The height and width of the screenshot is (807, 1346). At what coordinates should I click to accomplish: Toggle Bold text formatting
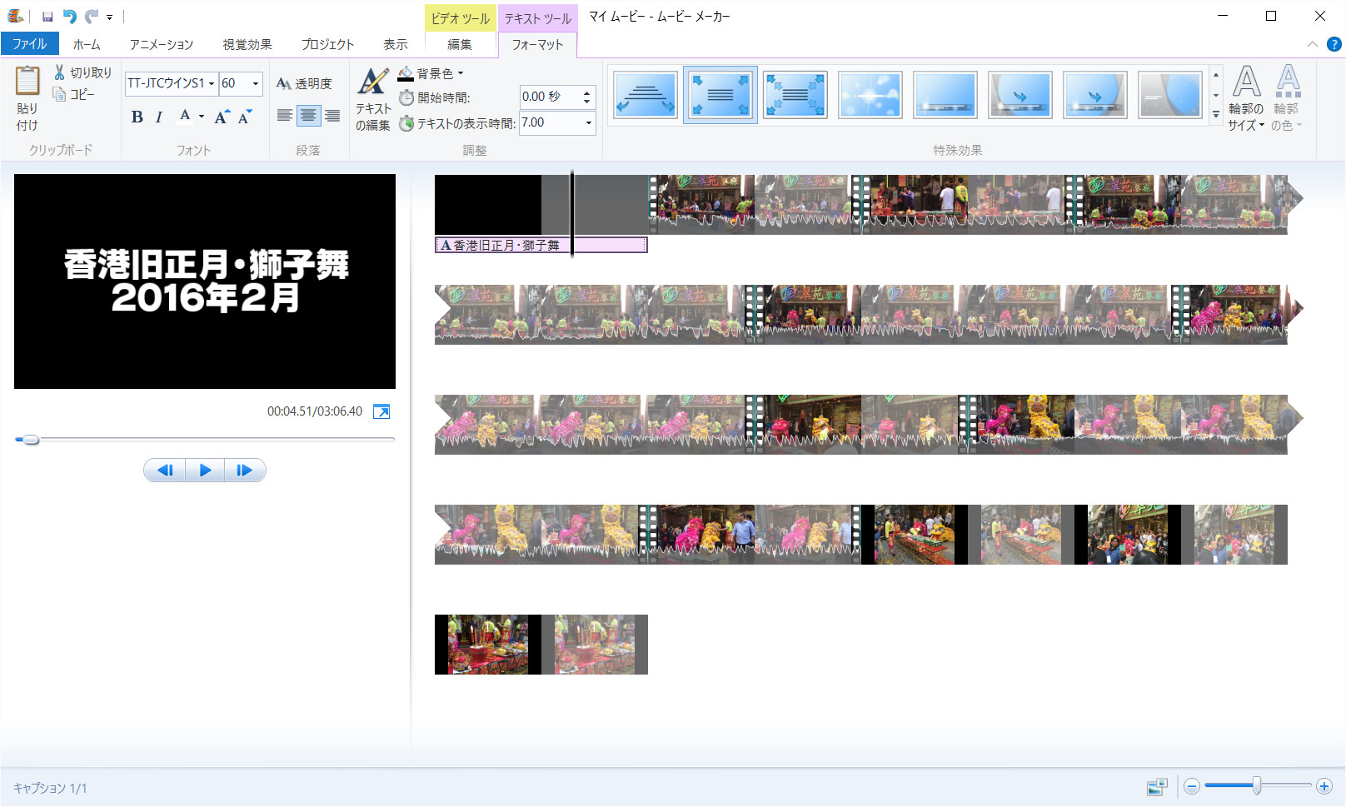pos(137,117)
